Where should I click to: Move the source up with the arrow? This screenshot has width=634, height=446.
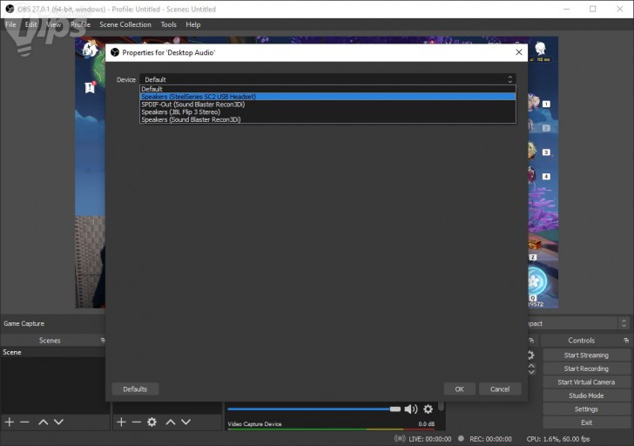click(171, 422)
